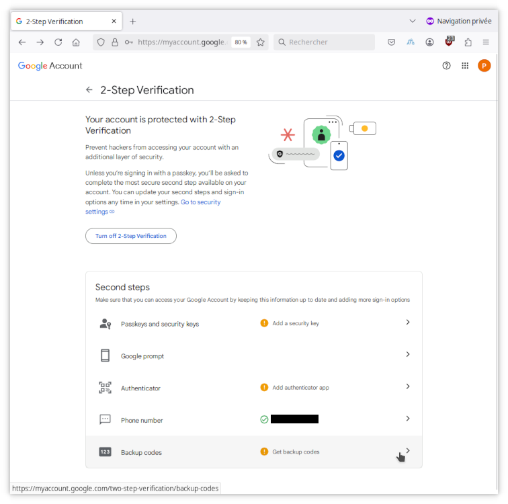This screenshot has height=504, width=508.
Task: Click the Backup codes 123 icon
Action: (105, 452)
